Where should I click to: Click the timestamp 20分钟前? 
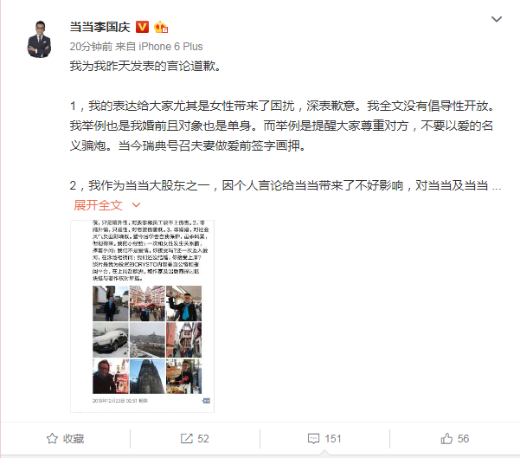91,47
